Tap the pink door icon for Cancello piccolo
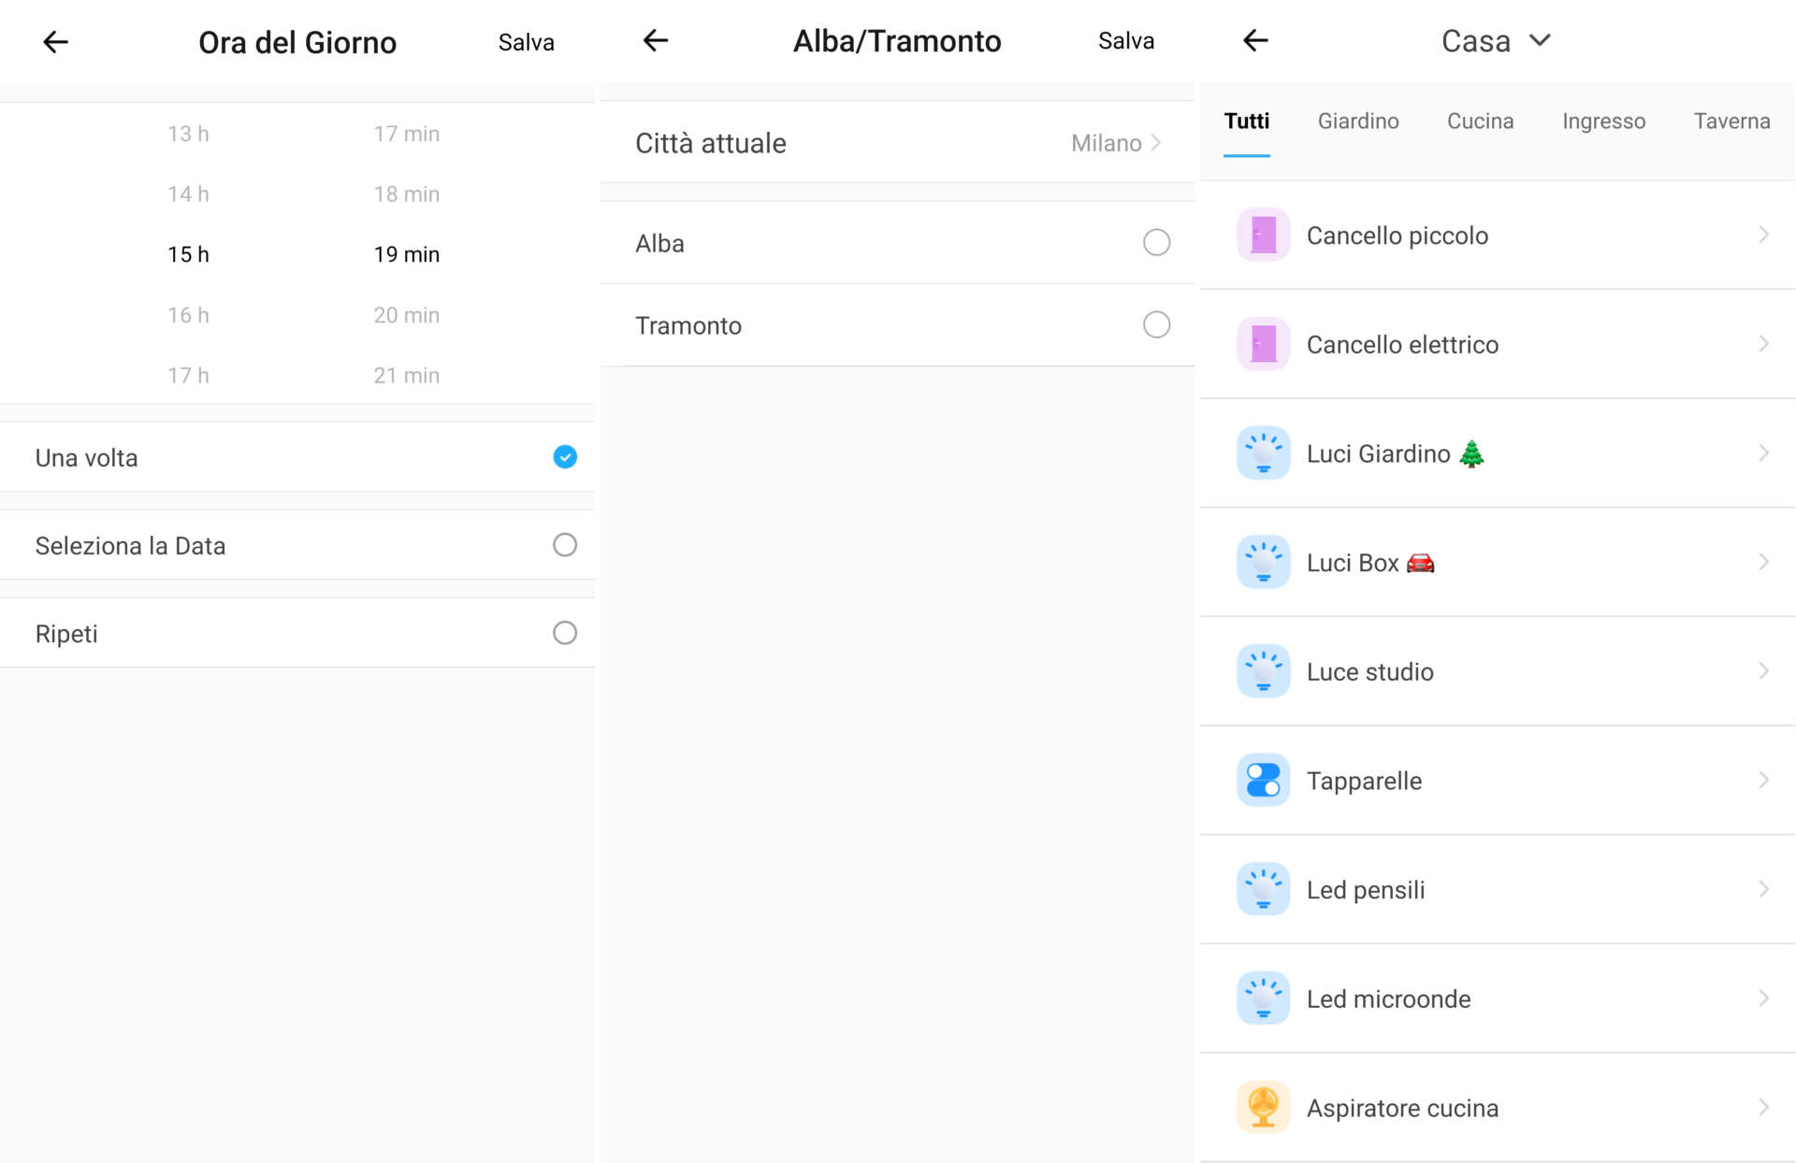The width and height of the screenshot is (1796, 1163). (x=1263, y=236)
